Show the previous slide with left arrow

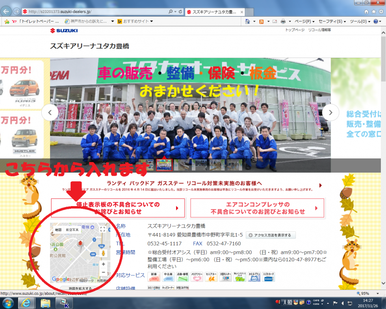point(50,113)
